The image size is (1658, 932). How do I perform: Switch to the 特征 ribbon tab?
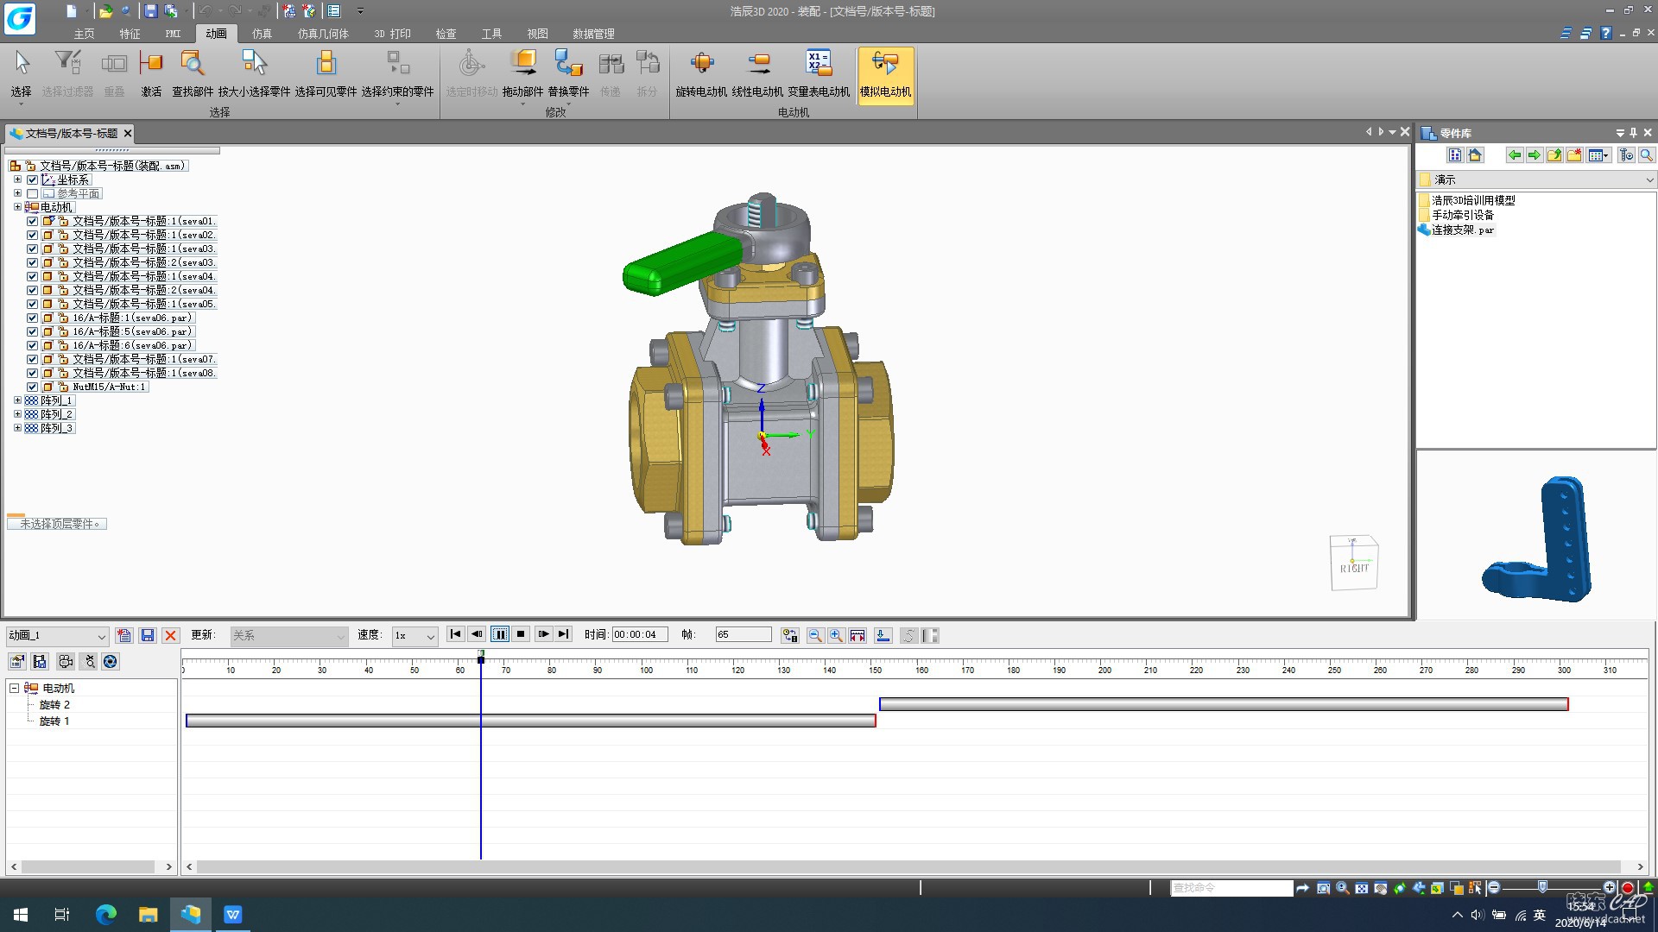point(130,34)
